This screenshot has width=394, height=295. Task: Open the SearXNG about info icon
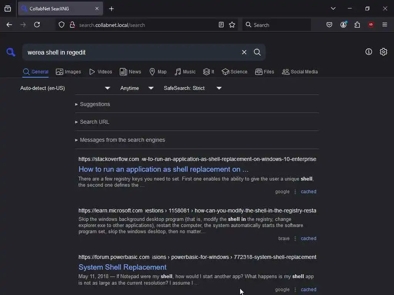(x=369, y=52)
